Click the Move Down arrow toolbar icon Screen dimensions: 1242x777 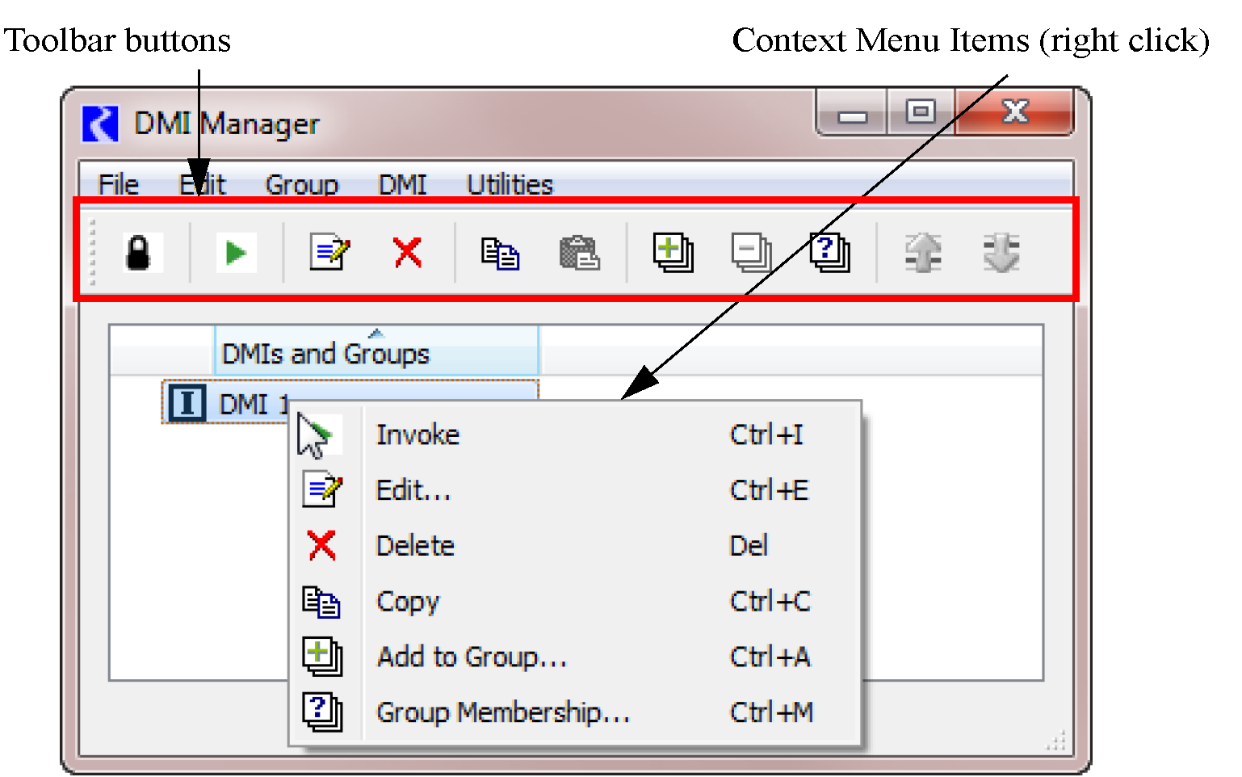click(x=1001, y=253)
